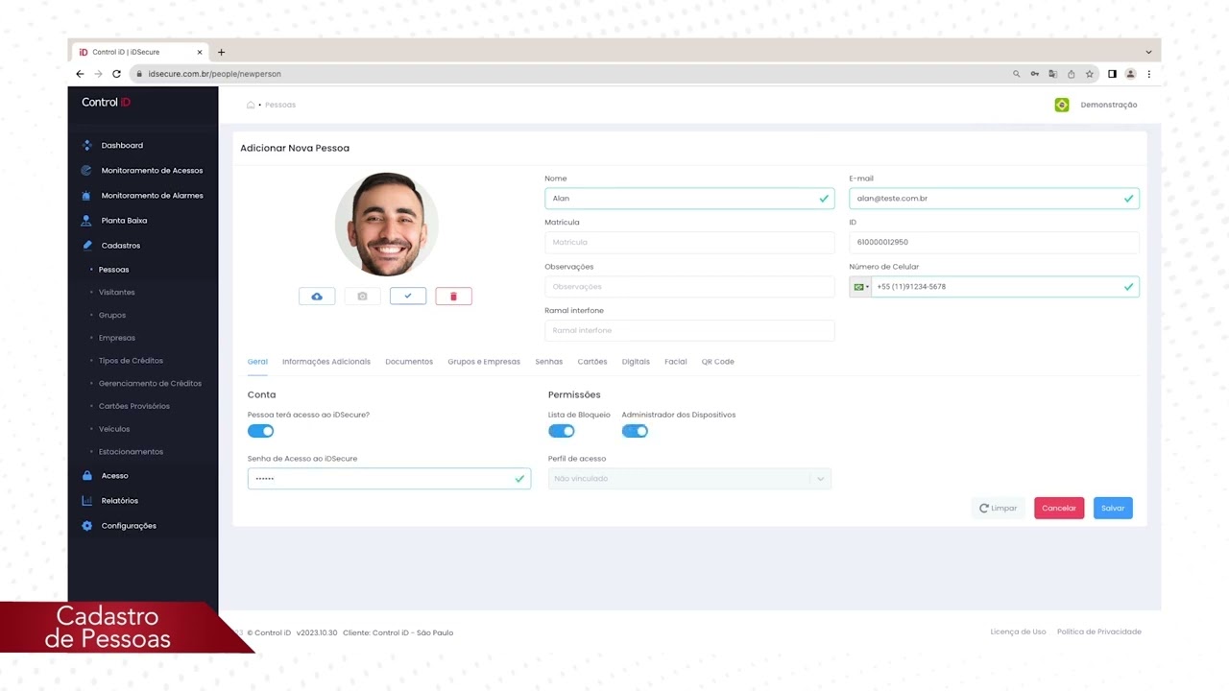Click the Ramal interfone input field
This screenshot has width=1229, height=691.
point(689,331)
